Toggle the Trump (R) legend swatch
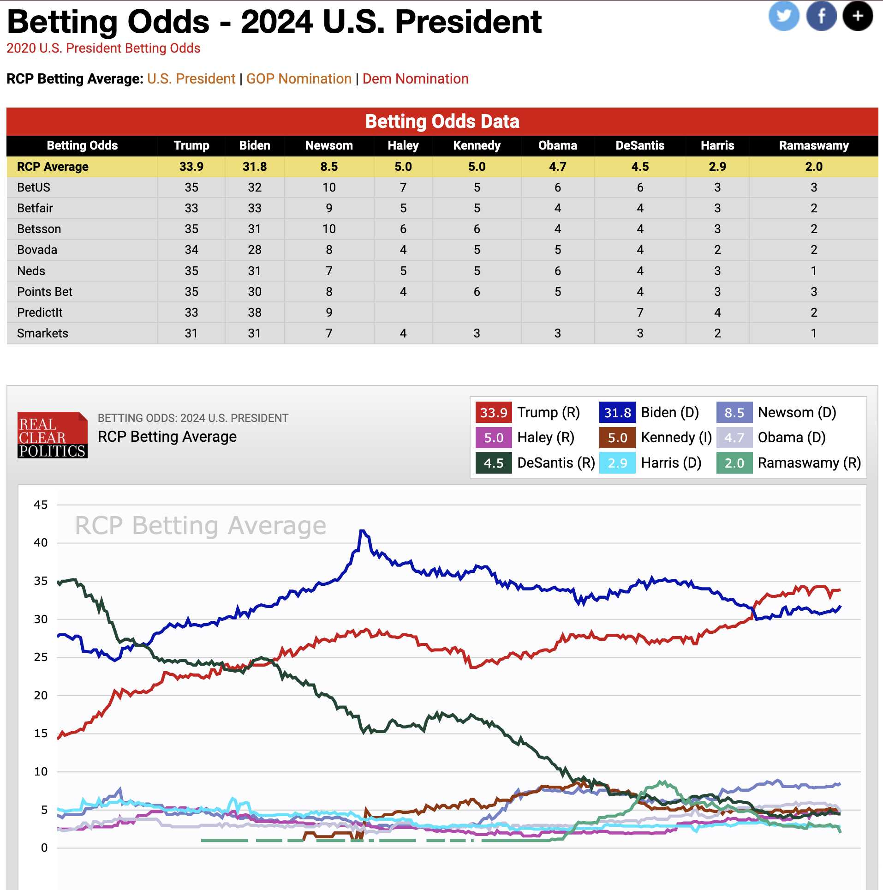883x890 pixels. coord(494,412)
